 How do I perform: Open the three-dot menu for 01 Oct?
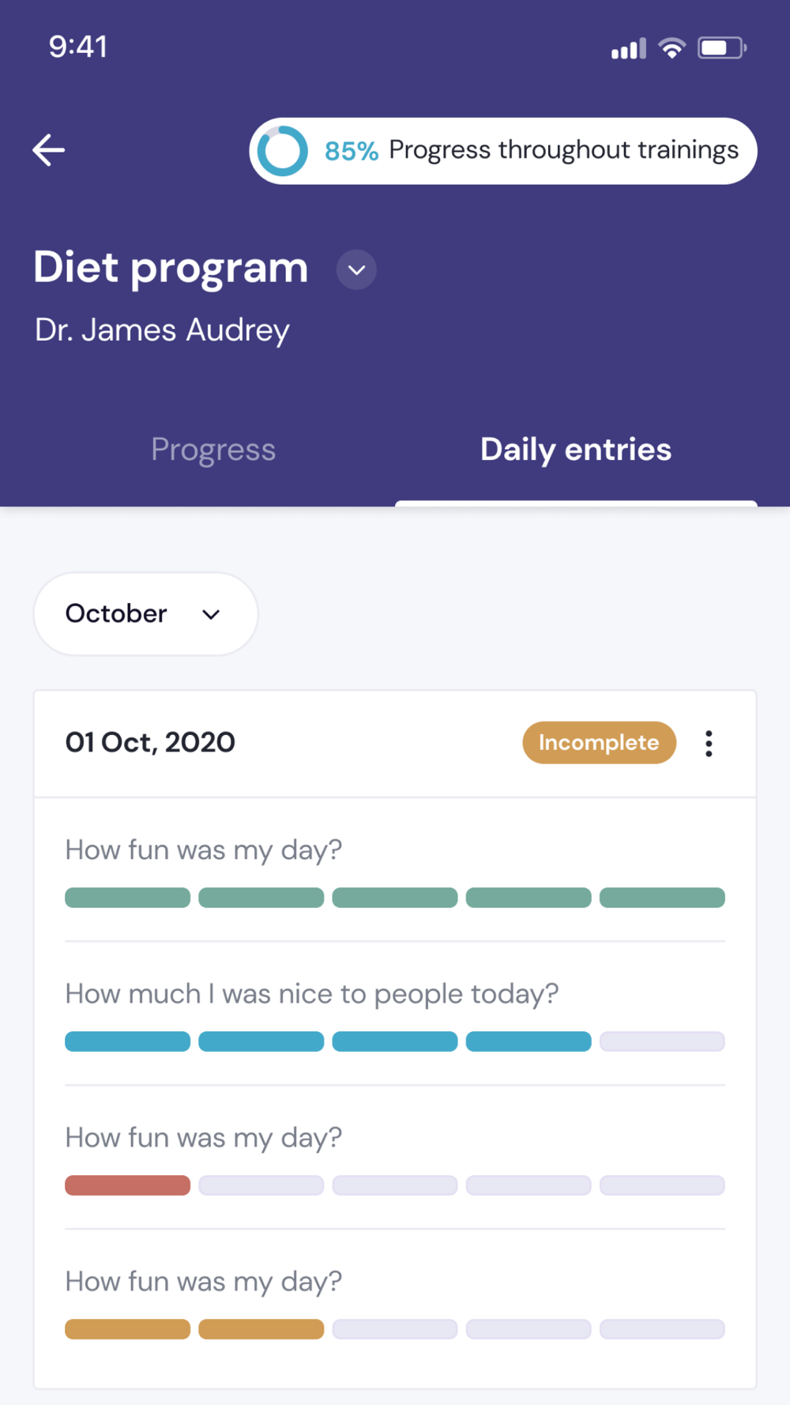pyautogui.click(x=709, y=744)
